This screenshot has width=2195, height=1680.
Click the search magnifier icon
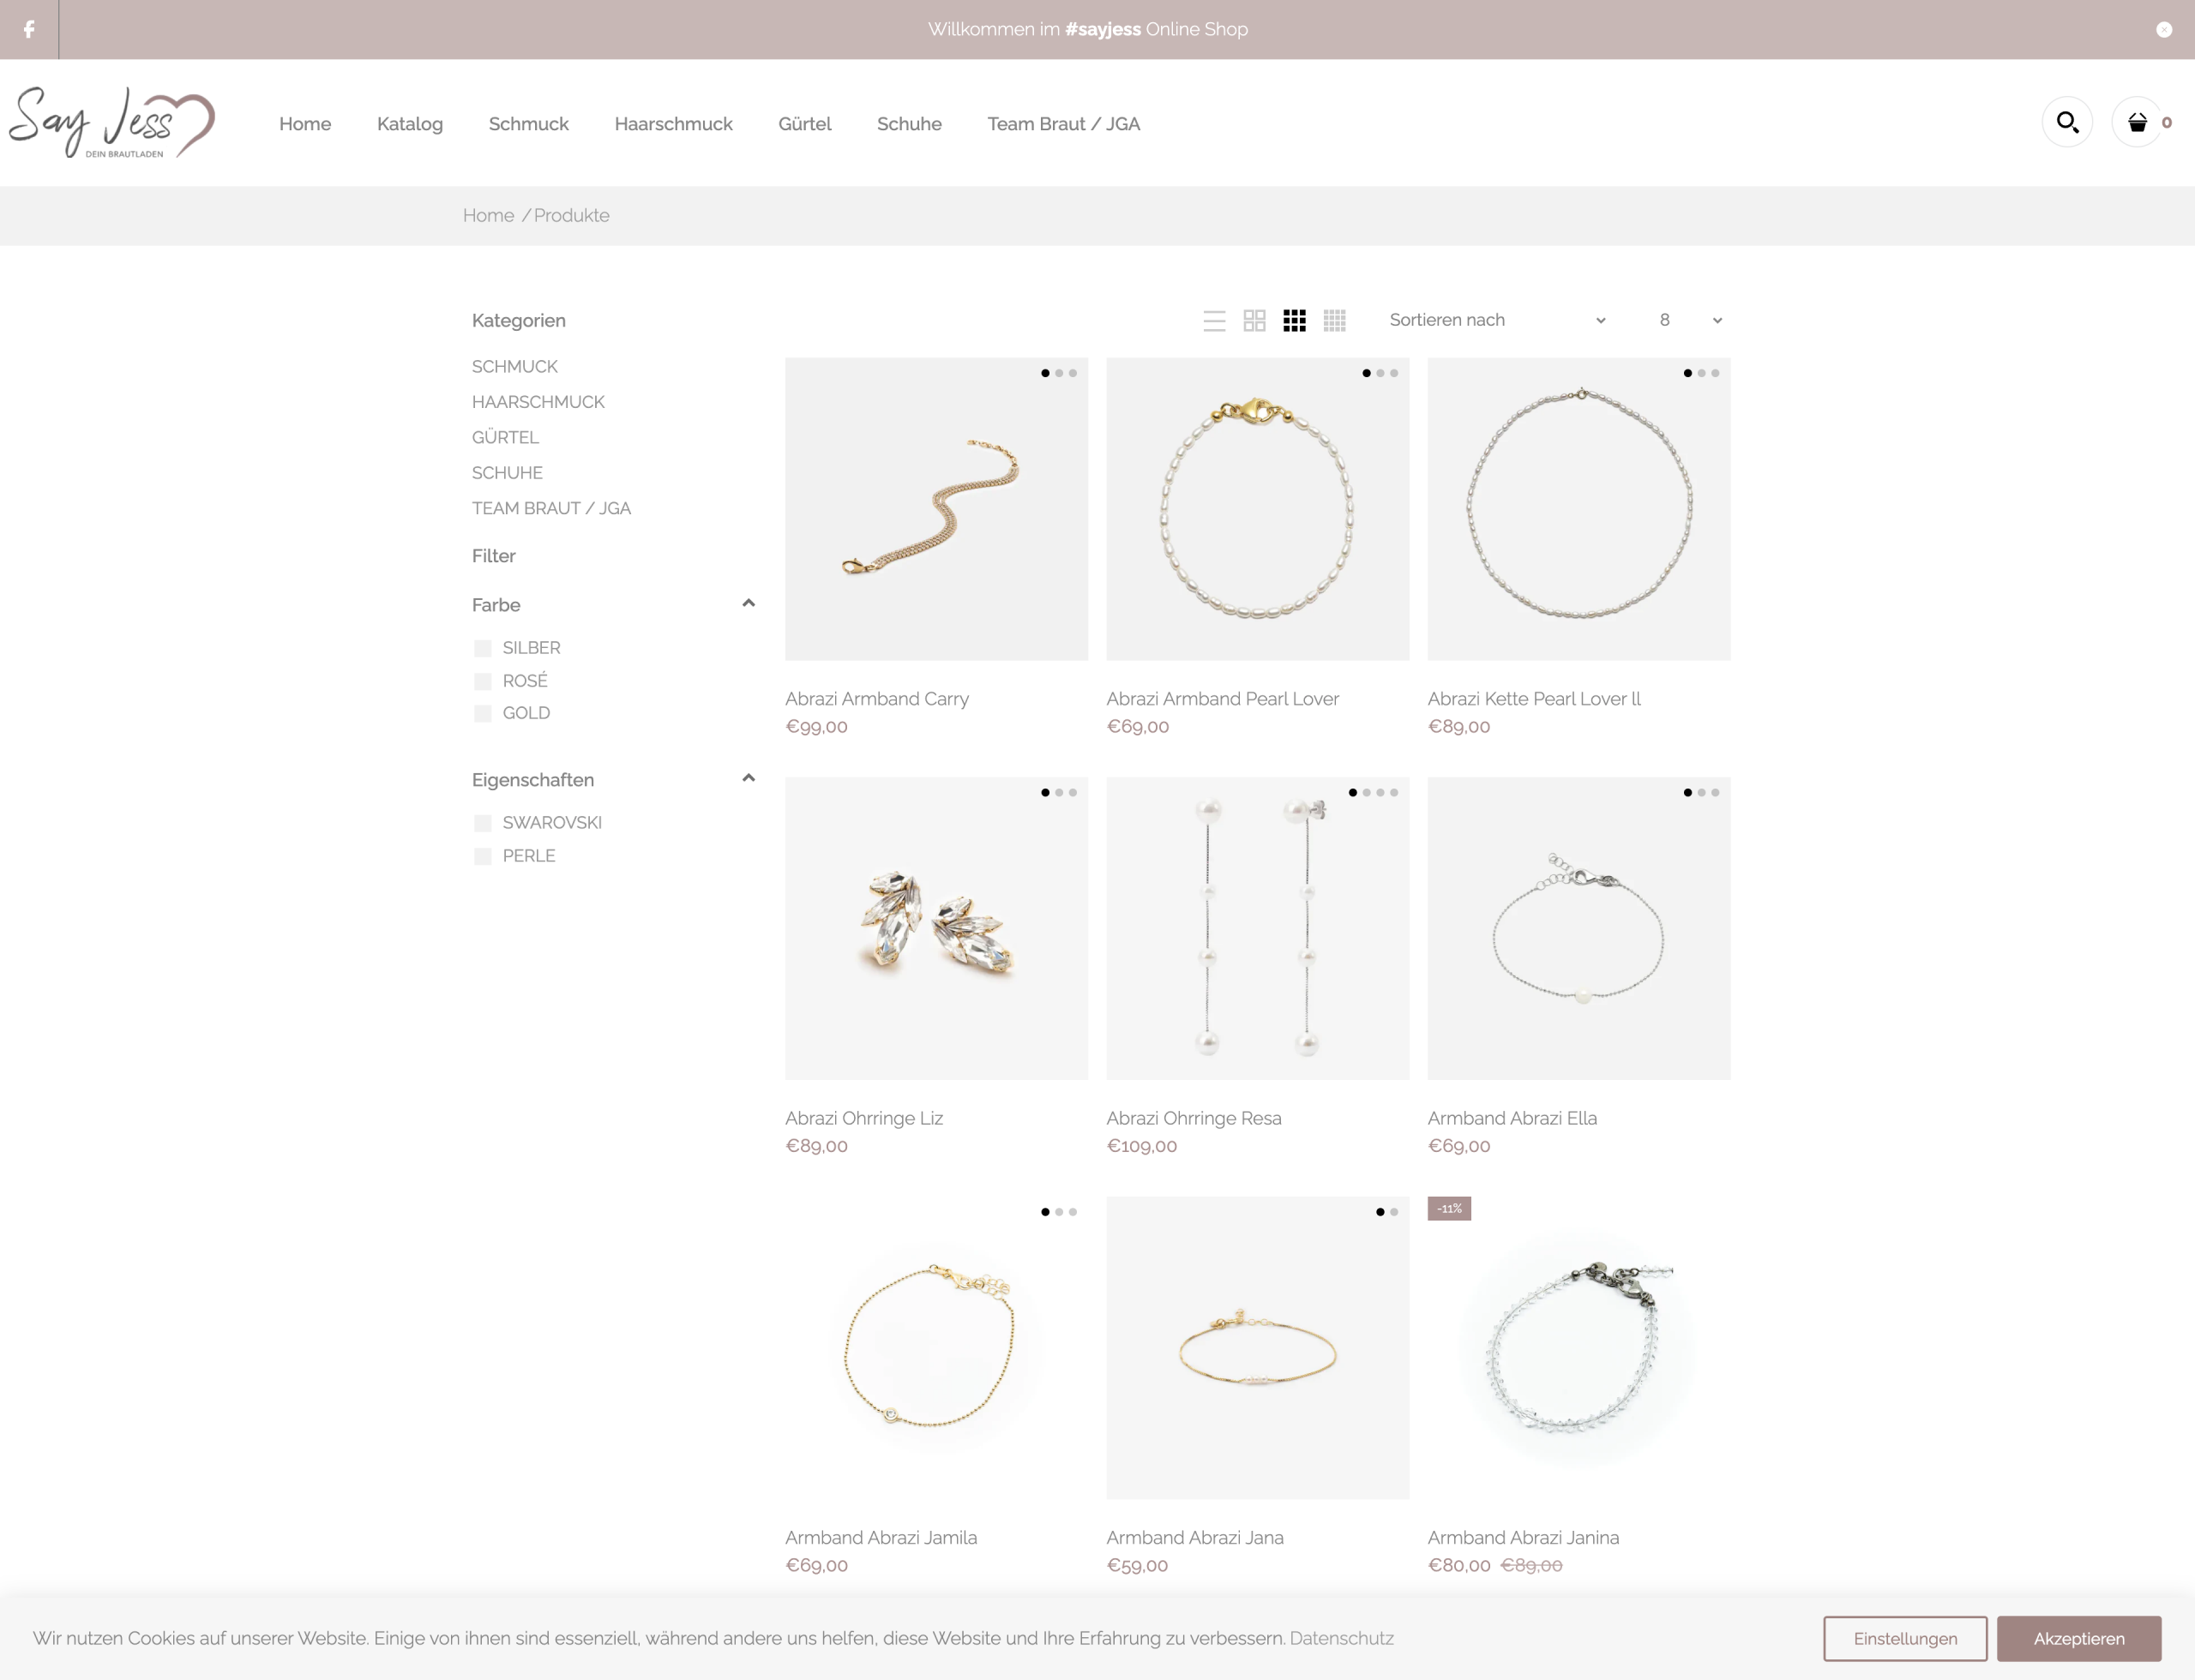(x=2067, y=122)
